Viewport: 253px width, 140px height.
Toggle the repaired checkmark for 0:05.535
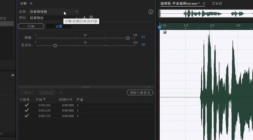click(27, 110)
